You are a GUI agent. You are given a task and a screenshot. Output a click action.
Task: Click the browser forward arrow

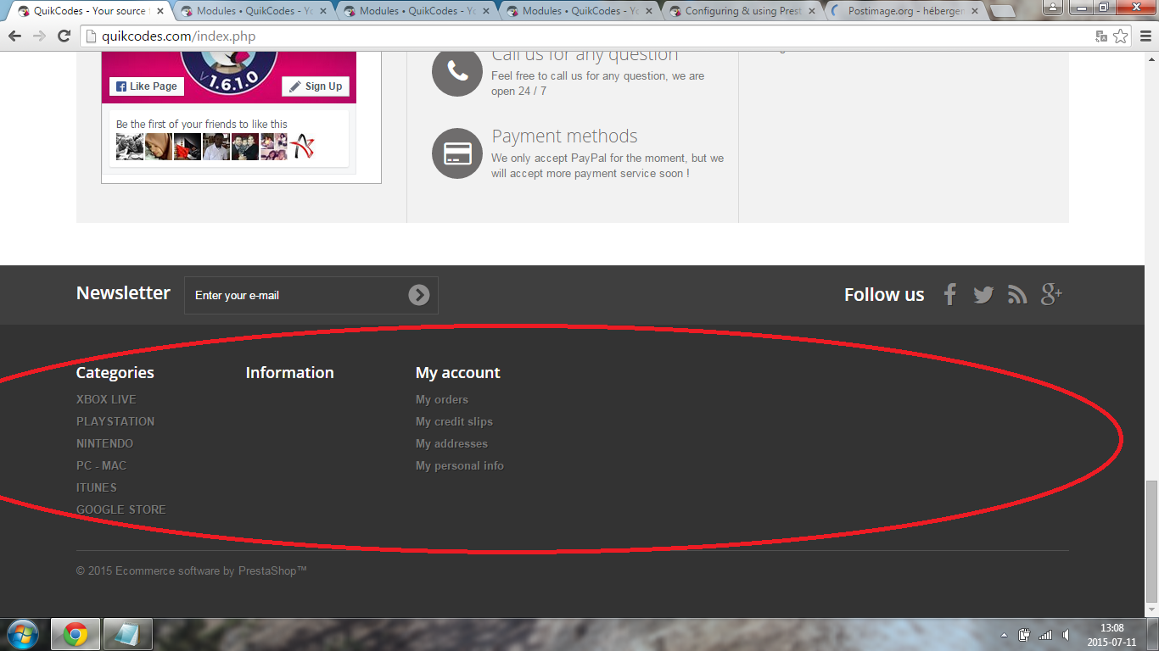click(39, 36)
